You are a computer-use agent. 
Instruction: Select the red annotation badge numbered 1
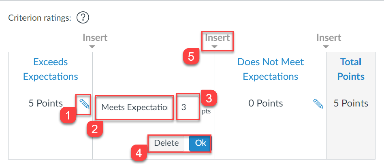click(x=68, y=115)
